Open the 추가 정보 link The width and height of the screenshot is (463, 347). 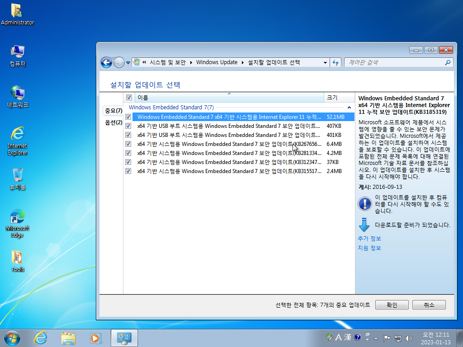(369, 239)
